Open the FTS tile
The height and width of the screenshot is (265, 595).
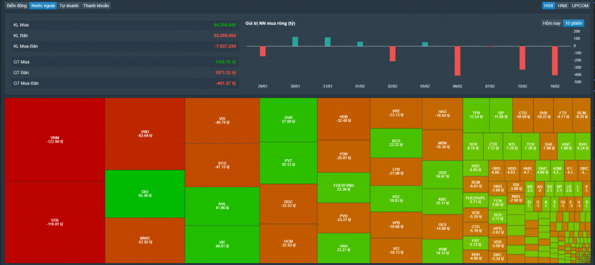(563, 115)
